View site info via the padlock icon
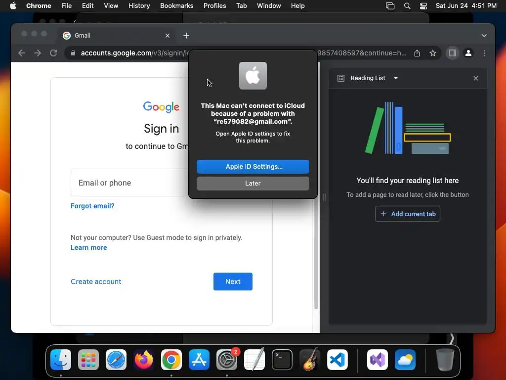Viewport: 506px width, 380px height. coord(73,53)
